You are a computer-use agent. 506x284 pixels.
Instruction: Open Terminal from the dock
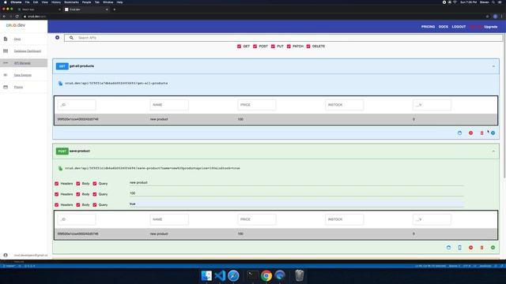(252, 275)
